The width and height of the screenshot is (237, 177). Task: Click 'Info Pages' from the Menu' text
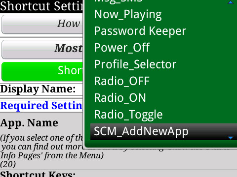(52, 155)
